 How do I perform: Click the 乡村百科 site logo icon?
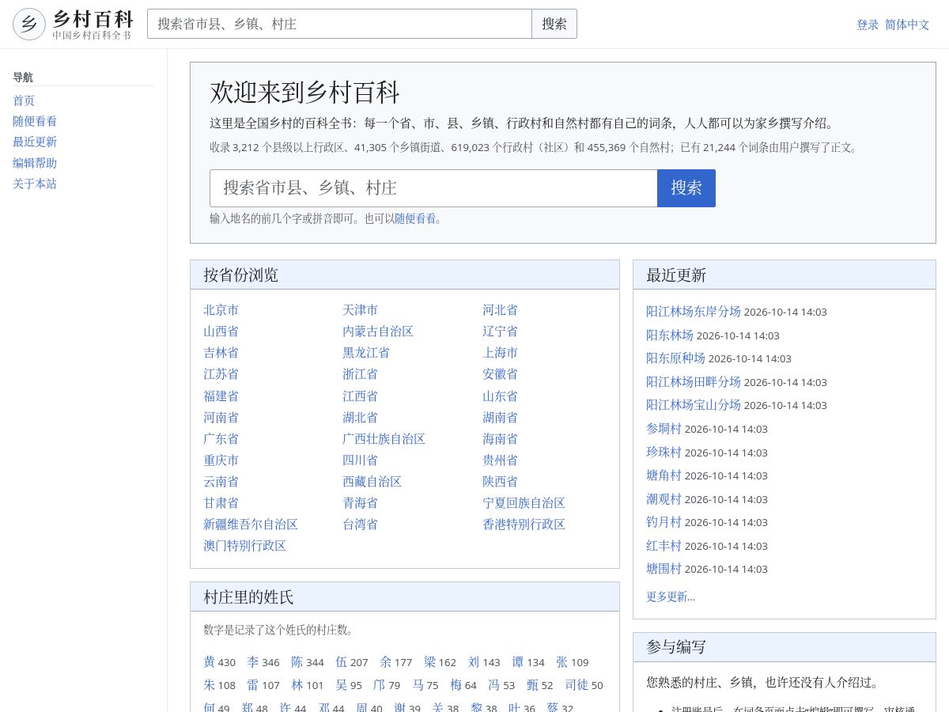(29, 24)
